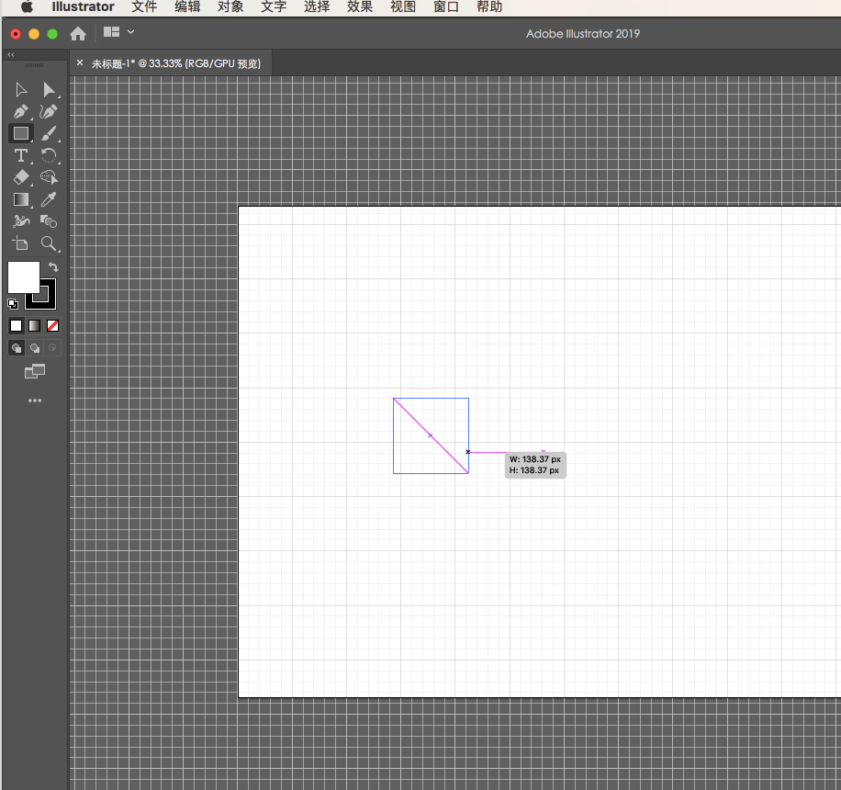
Task: Enable Draw Normal mode
Action: [17, 348]
